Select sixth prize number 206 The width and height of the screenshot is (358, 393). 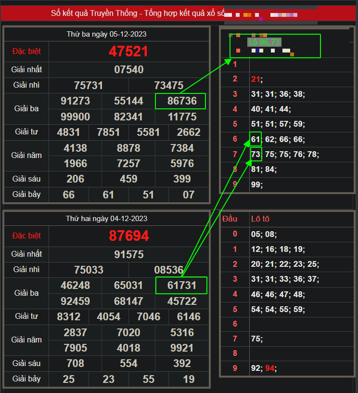pyautogui.click(x=76, y=179)
